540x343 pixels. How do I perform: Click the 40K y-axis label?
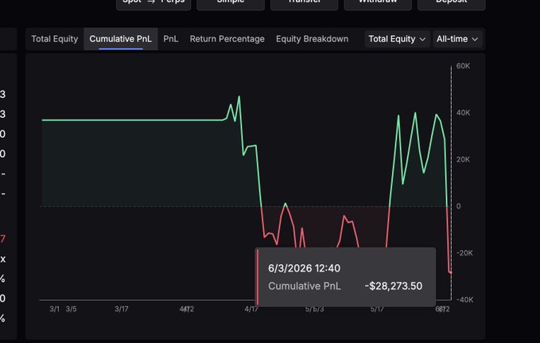click(x=463, y=113)
